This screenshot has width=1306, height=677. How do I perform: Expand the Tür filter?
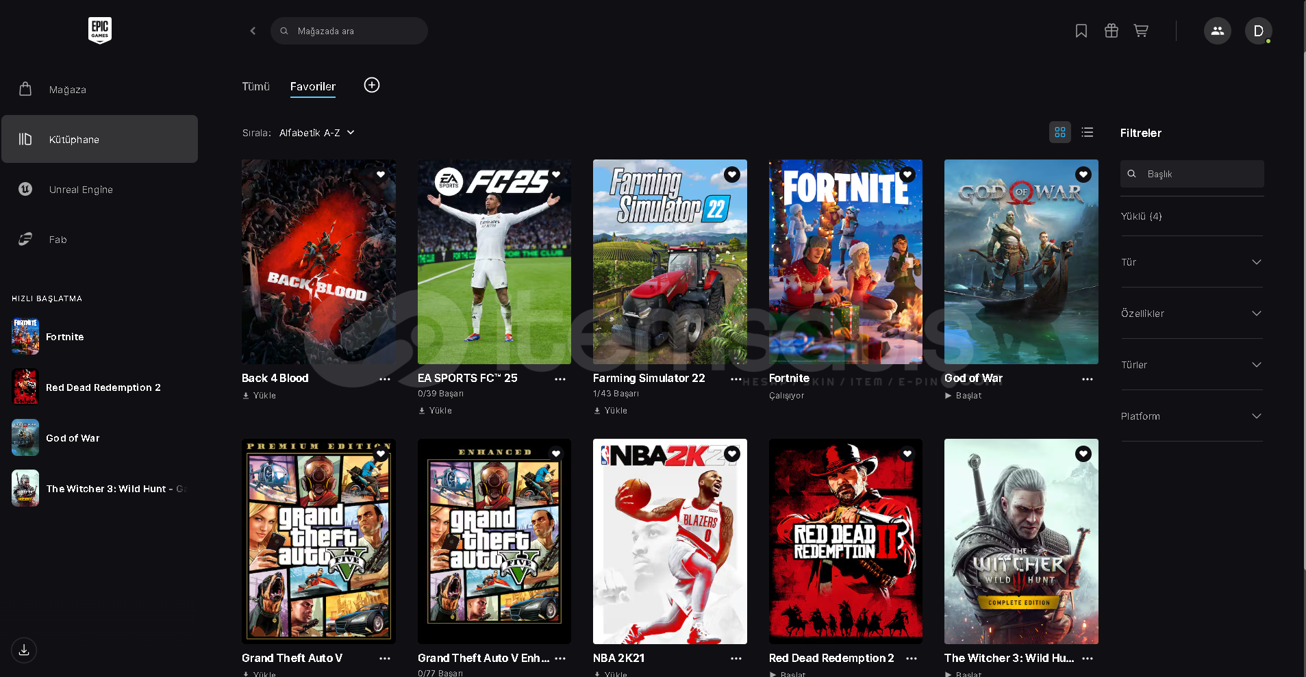pyautogui.click(x=1192, y=262)
